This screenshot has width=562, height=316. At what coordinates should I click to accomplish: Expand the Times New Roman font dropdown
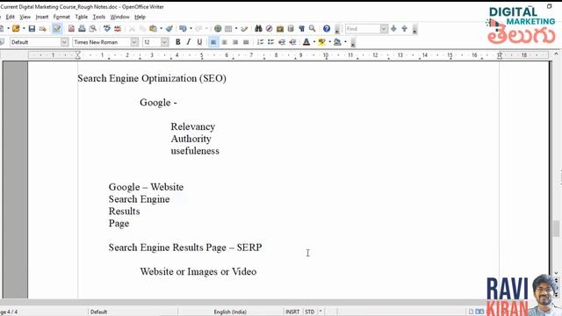[134, 42]
